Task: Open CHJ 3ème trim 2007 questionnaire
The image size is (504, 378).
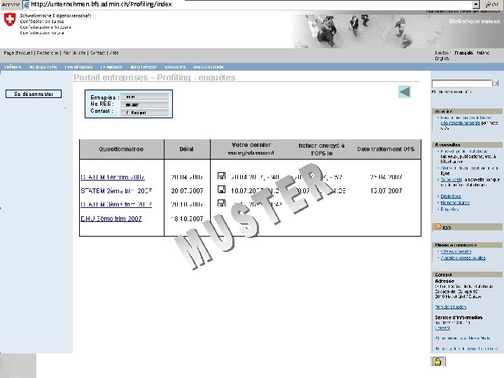Action: pos(111,219)
